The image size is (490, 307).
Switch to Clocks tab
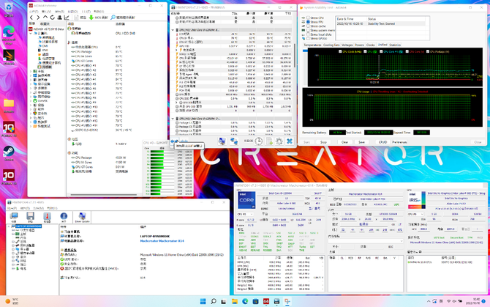[x=370, y=45]
